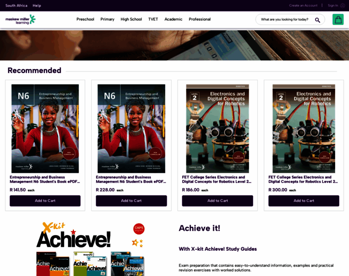Open the shopping bag cart icon
This screenshot has height=276, width=349.
(338, 19)
